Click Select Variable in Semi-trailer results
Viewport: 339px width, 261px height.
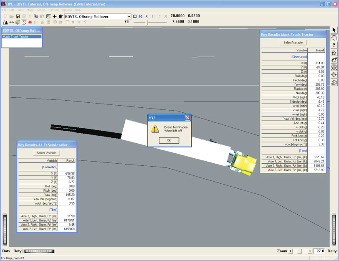pyautogui.click(x=46, y=153)
